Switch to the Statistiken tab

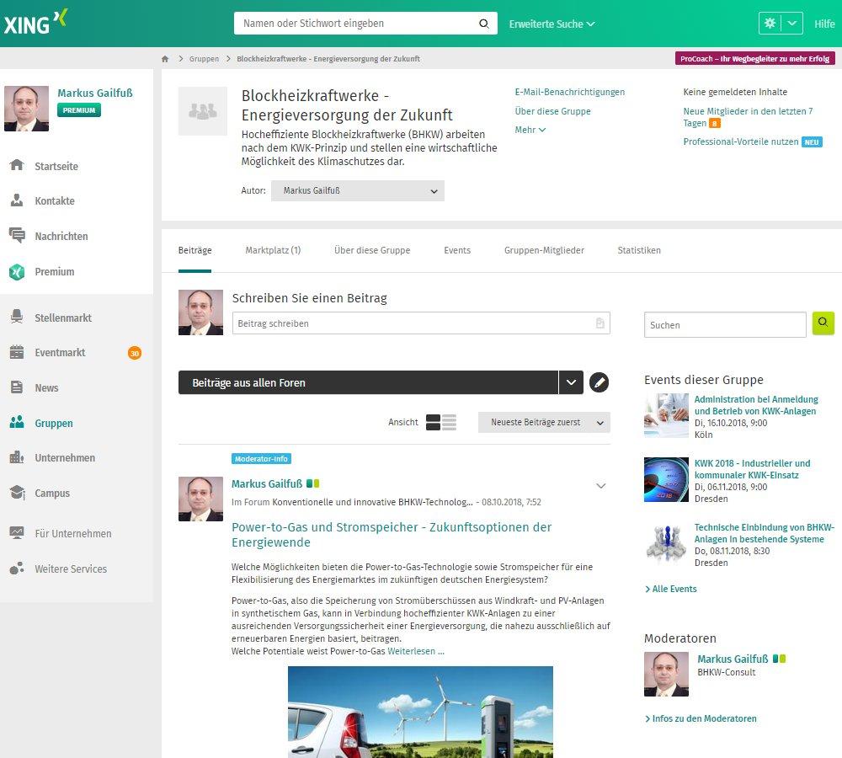639,250
